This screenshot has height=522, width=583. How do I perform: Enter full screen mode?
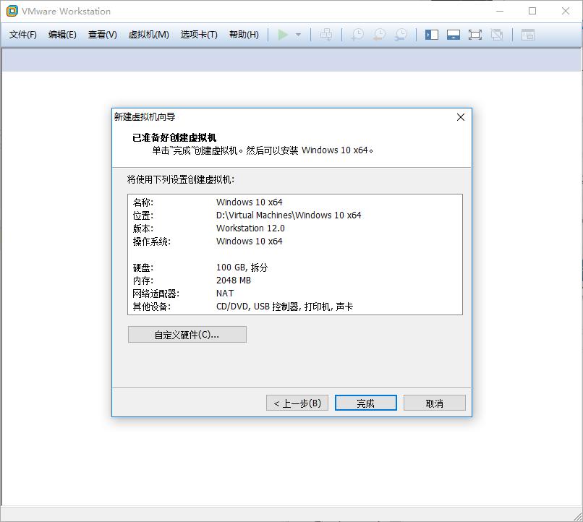click(x=476, y=34)
